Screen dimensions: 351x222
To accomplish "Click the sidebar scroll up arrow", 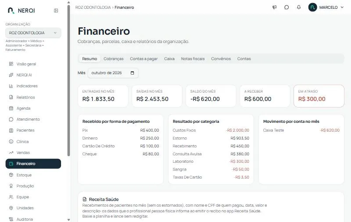I will coord(68,2).
